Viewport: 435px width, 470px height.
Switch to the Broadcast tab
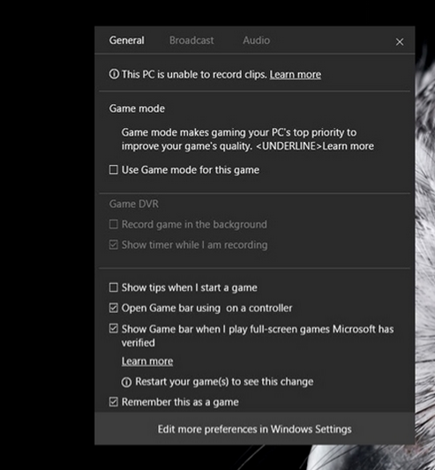click(x=191, y=41)
